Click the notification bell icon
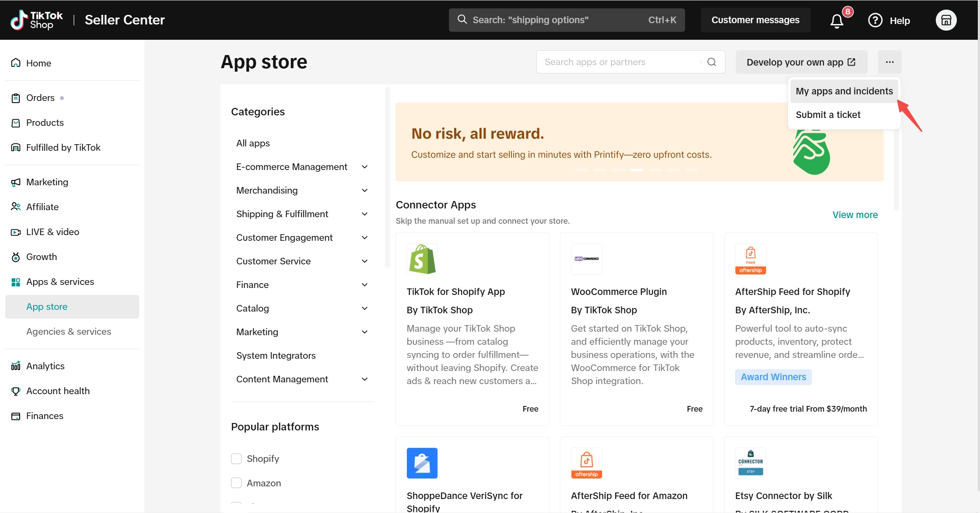 (836, 21)
